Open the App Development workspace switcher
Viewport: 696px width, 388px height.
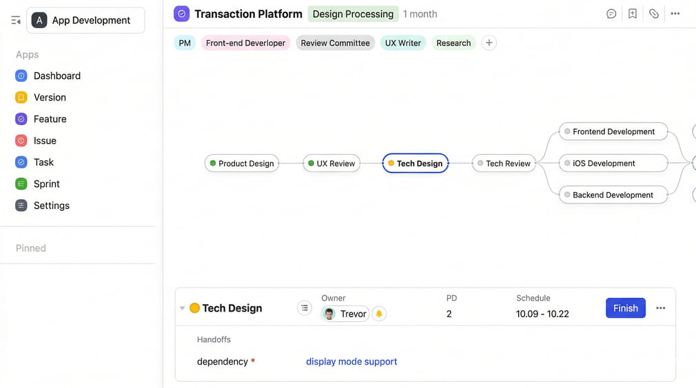85,21
